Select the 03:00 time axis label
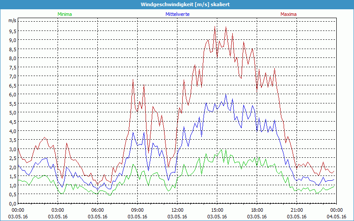 58,210
